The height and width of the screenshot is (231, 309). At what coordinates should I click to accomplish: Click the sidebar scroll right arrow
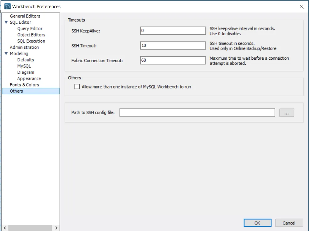[x=56, y=228]
